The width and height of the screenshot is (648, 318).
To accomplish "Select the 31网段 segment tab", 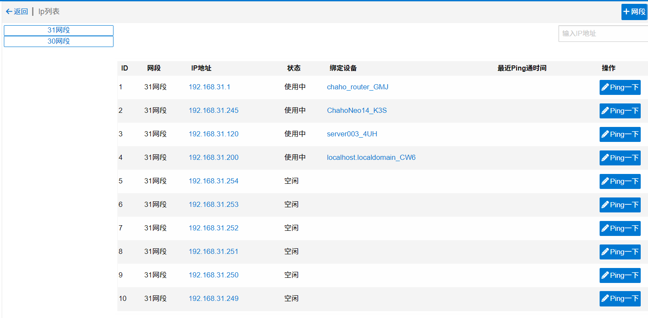I will 59,30.
